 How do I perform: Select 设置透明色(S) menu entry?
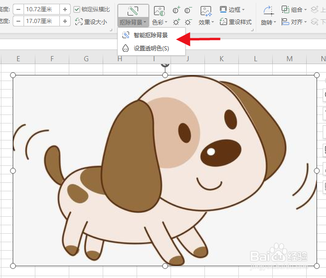tap(151, 48)
